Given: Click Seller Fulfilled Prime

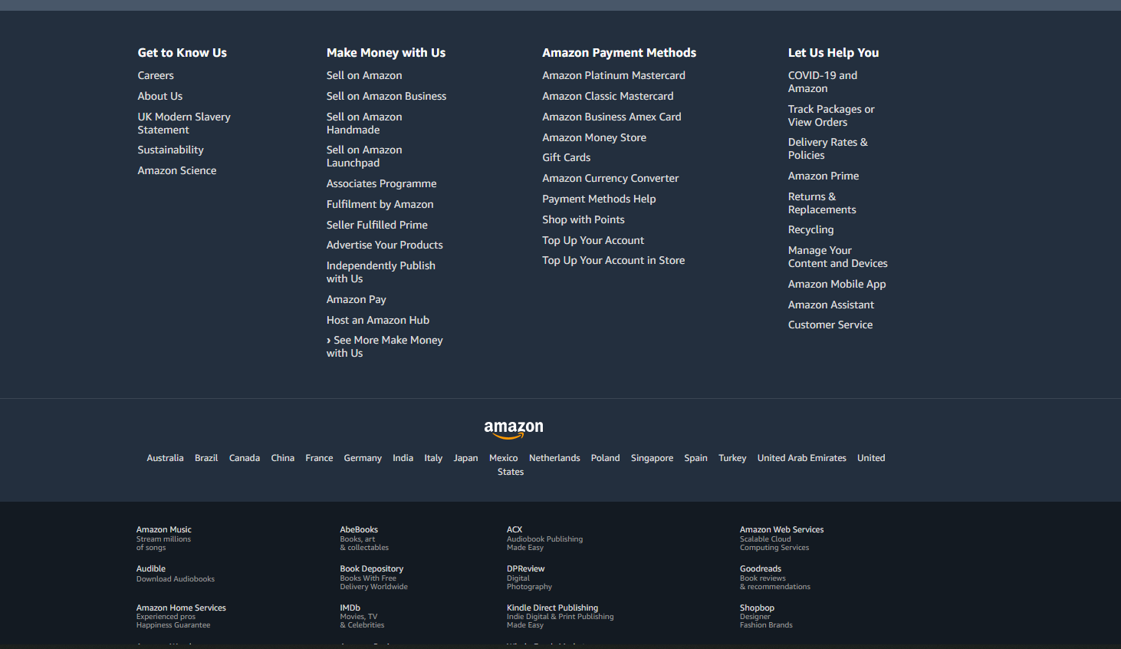Looking at the screenshot, I should coord(377,225).
